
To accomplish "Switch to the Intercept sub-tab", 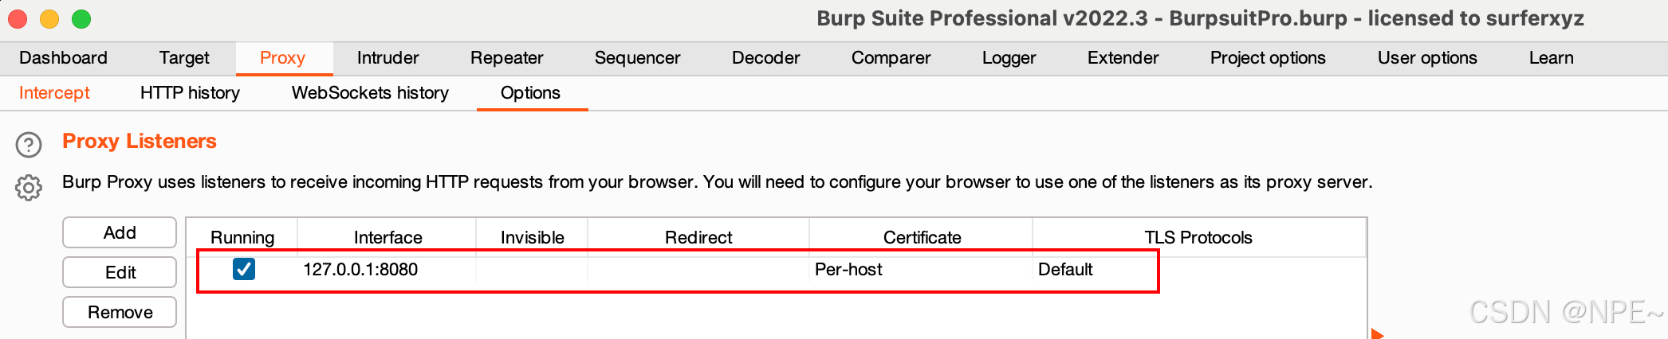I will pos(54,93).
